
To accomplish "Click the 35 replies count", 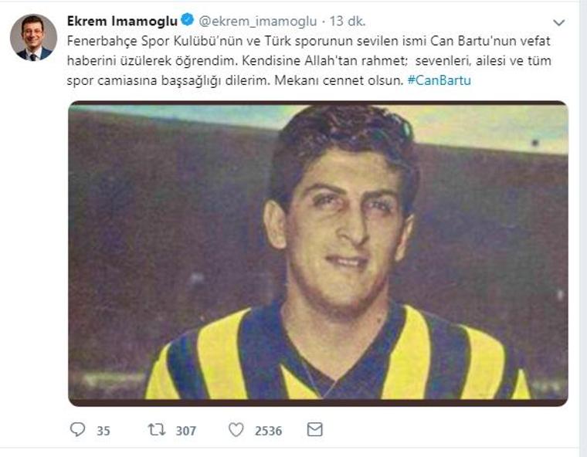I will (103, 431).
